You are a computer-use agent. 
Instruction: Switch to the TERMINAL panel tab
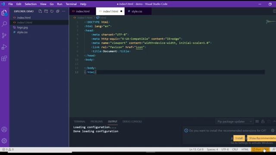[x=79, y=121]
